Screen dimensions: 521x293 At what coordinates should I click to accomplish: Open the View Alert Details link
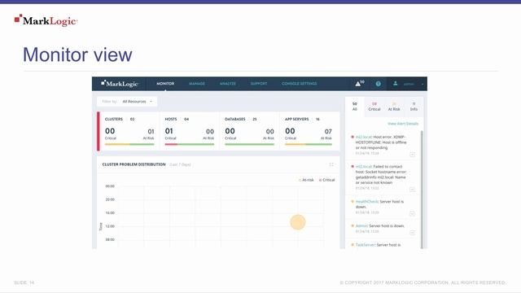[403, 124]
